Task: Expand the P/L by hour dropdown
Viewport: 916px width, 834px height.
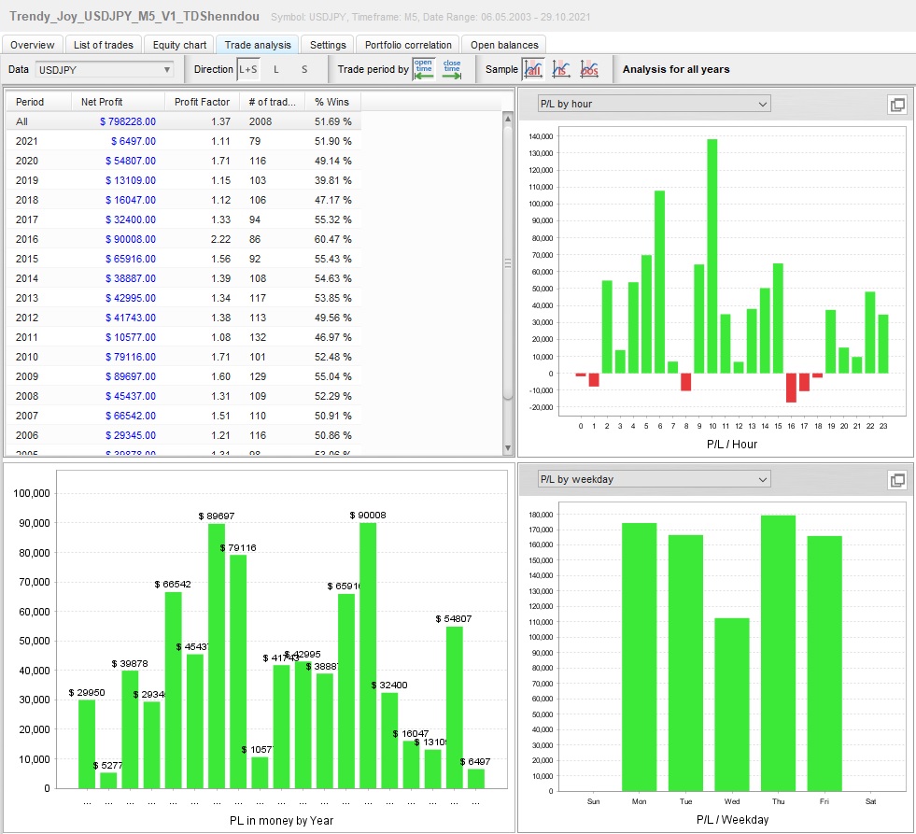Action: (654, 104)
